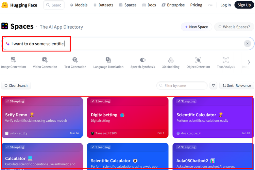Click the Tanseer45203 avatar icon
Screen dimensions: 255x170
[x=92, y=133]
